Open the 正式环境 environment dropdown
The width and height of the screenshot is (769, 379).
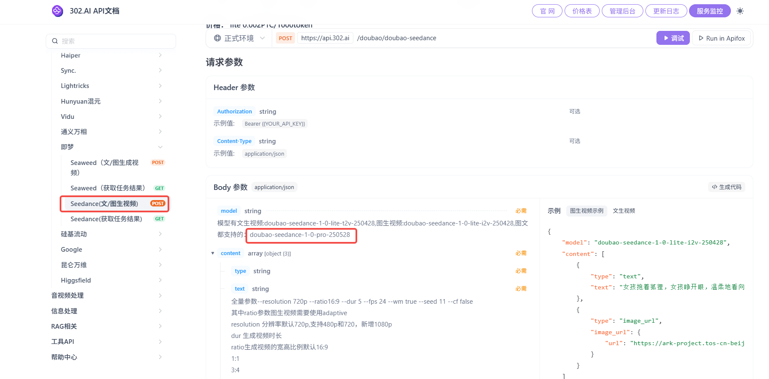pyautogui.click(x=240, y=38)
